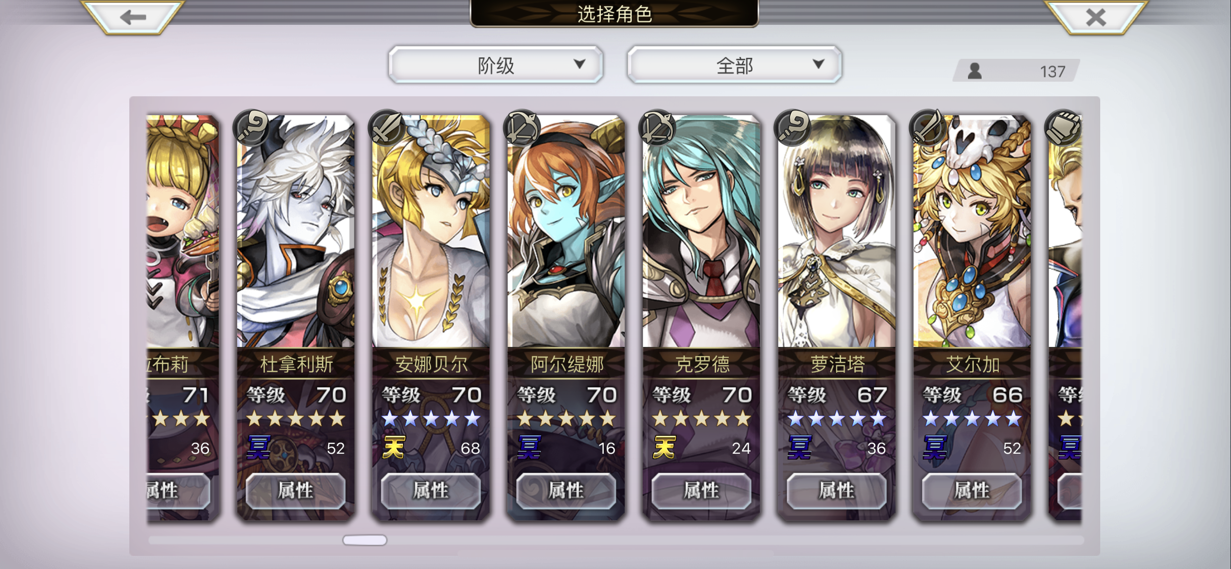
Task: Open 属性 for 克罗德
Action: [x=701, y=490]
